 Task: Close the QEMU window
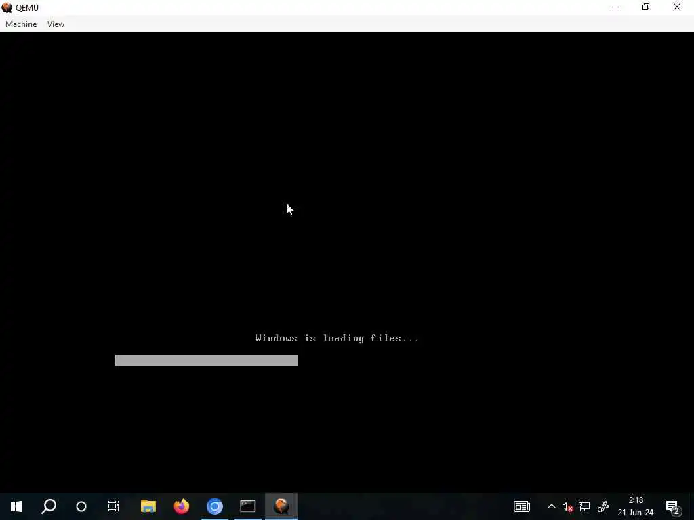[677, 7]
